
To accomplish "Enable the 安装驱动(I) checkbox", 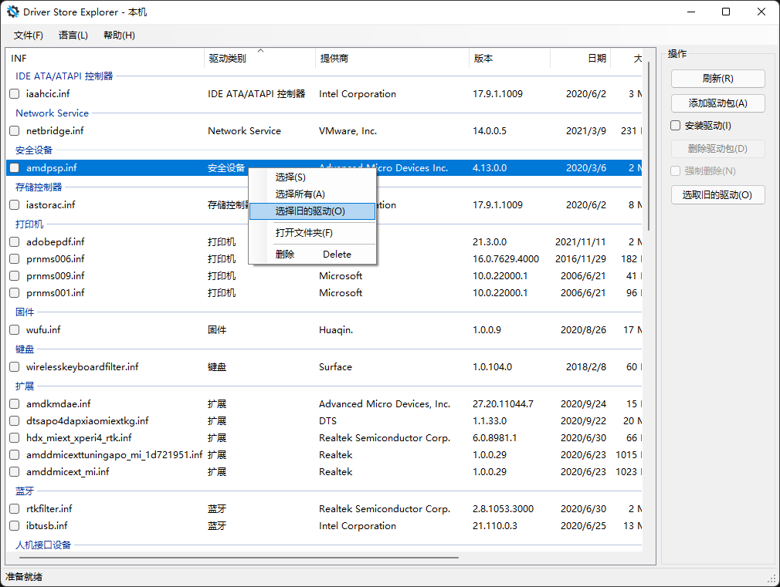I will tap(676, 126).
